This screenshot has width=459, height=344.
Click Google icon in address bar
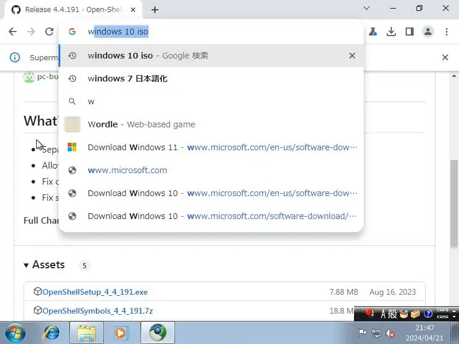click(72, 32)
